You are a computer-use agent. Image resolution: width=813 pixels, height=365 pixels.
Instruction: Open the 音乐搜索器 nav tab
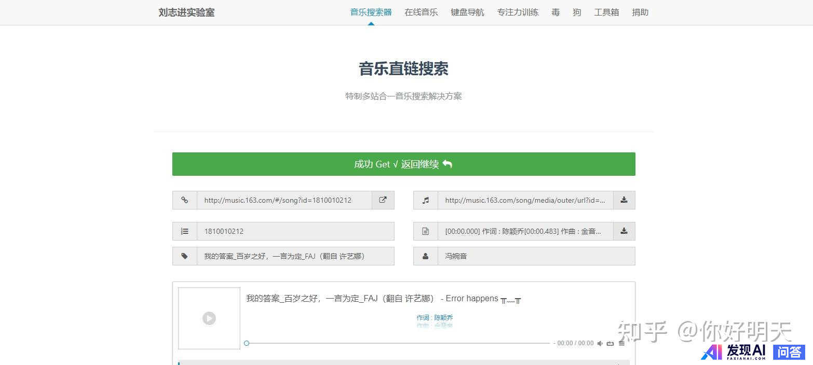(371, 12)
